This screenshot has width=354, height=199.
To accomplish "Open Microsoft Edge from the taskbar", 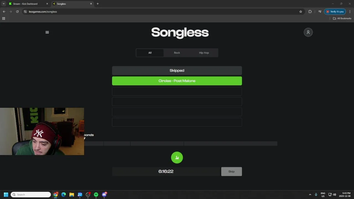I will (x=64, y=195).
